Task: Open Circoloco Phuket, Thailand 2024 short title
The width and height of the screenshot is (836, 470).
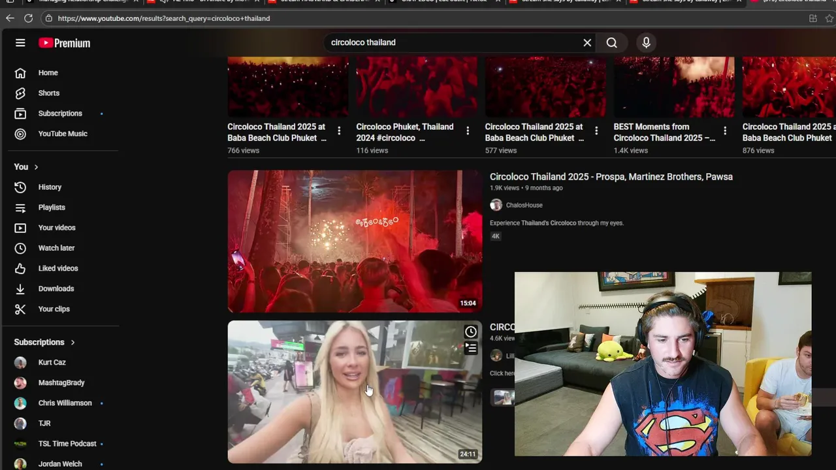Action: [x=404, y=132]
